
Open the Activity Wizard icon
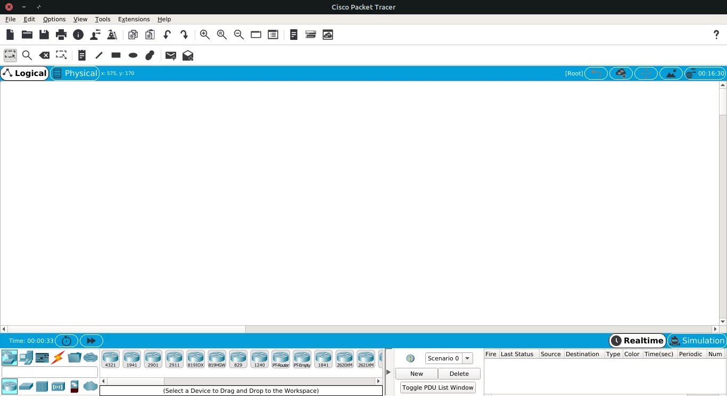[112, 35]
